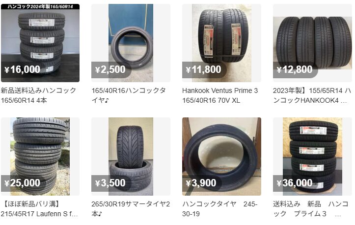355x225 pixels.
Task: Click the 送料込み 新品 ハンコック プライム3 title
Action: [x=311, y=209]
